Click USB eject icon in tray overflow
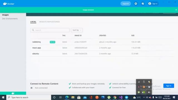 coord(144,82)
